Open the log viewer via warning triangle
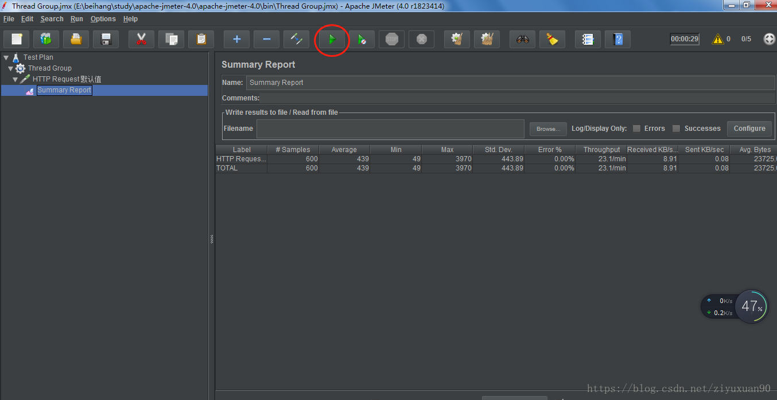 718,39
